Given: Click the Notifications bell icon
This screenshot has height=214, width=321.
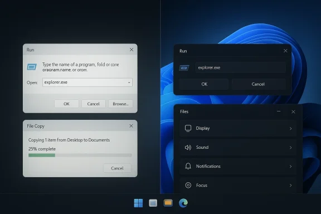Looking at the screenshot, I should [x=188, y=166].
